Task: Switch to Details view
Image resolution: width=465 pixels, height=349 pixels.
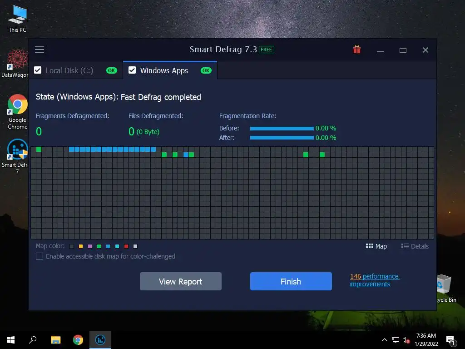Action: tap(415, 246)
